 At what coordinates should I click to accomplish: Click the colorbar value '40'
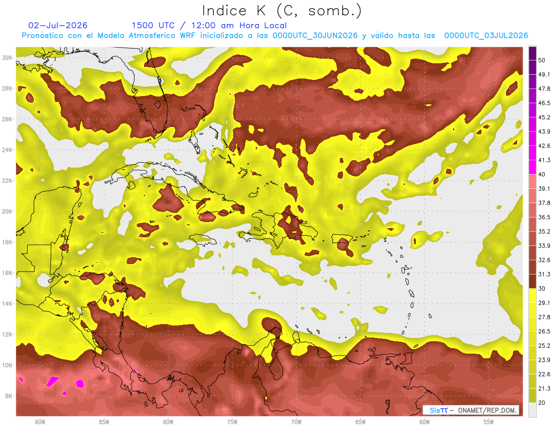click(542, 175)
